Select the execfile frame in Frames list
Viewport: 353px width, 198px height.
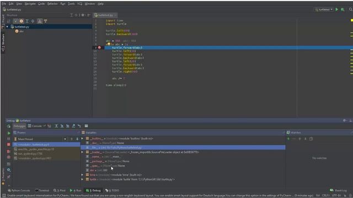click(46, 149)
